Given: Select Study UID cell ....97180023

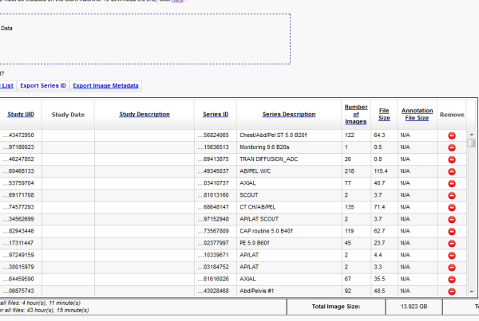Looking at the screenshot, I should click(18, 147).
